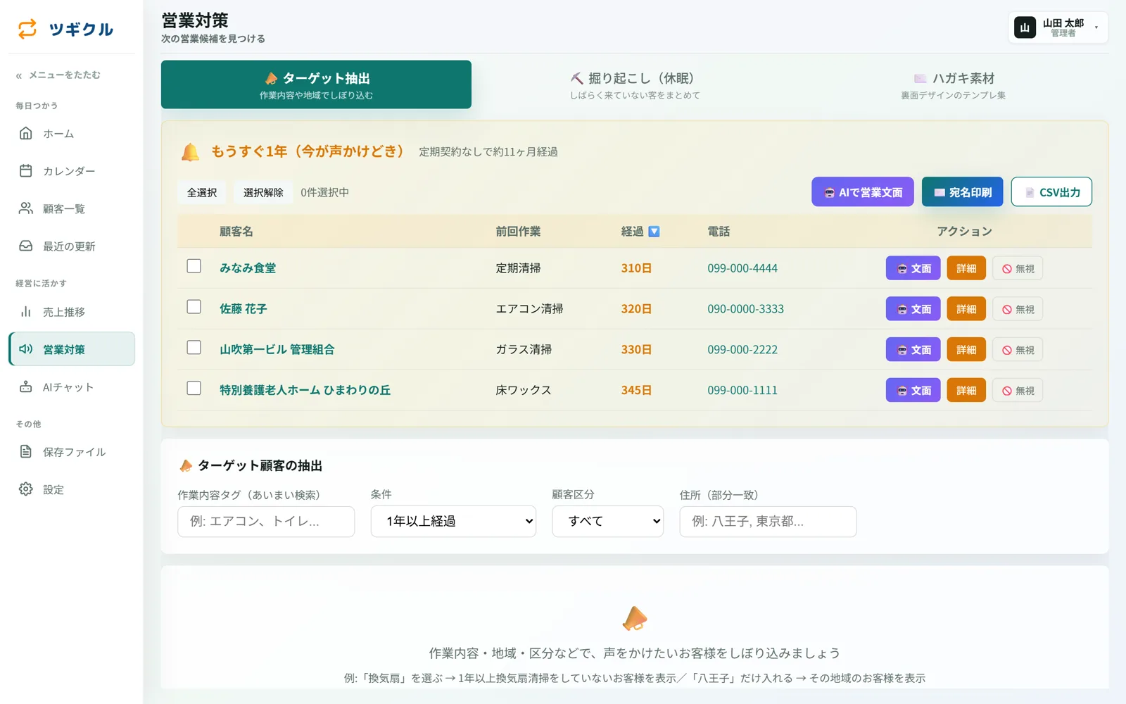
Task: Click 無視 for 山吹第一ビル 管理組合
Action: pyautogui.click(x=1018, y=350)
